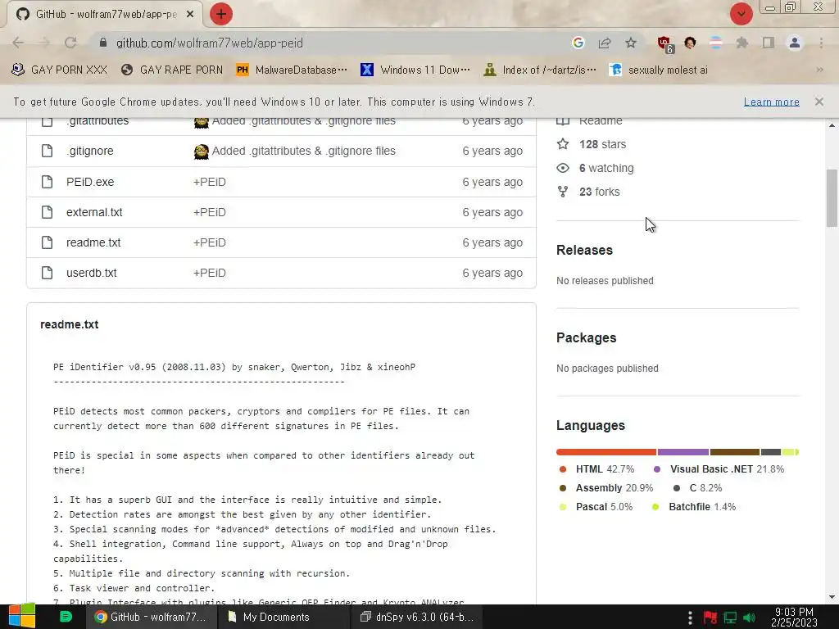Show the hidden bookmarks overflow chevron
Image resolution: width=839 pixels, height=629 pixels.
(x=819, y=70)
